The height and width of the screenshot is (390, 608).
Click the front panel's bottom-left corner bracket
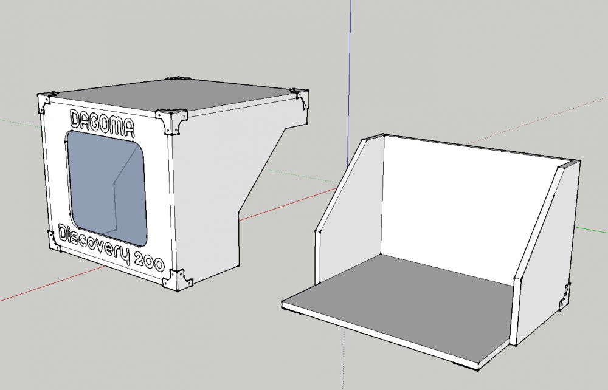(x=54, y=241)
